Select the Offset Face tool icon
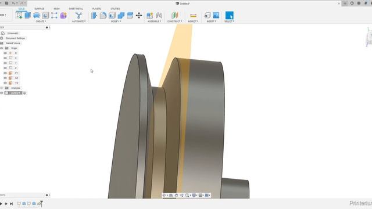 pyautogui.click(x=130, y=16)
